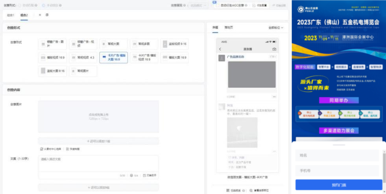Screen dimensions: 386x194
Task: Open the 创意展现 mode dropdown
Action: 198,5
